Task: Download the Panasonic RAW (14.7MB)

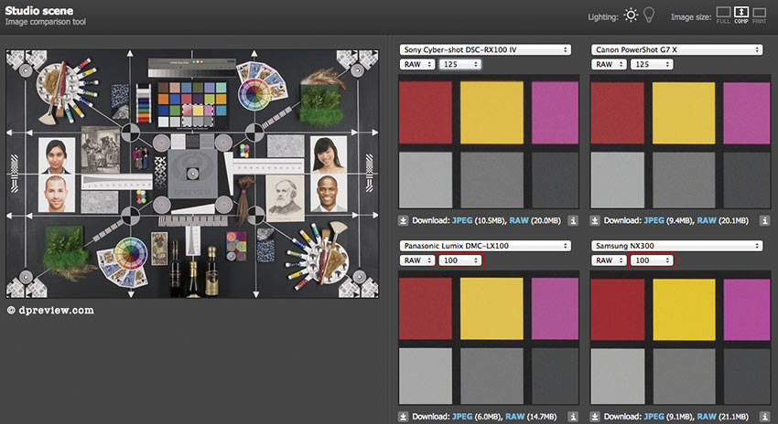Action: click(x=515, y=417)
